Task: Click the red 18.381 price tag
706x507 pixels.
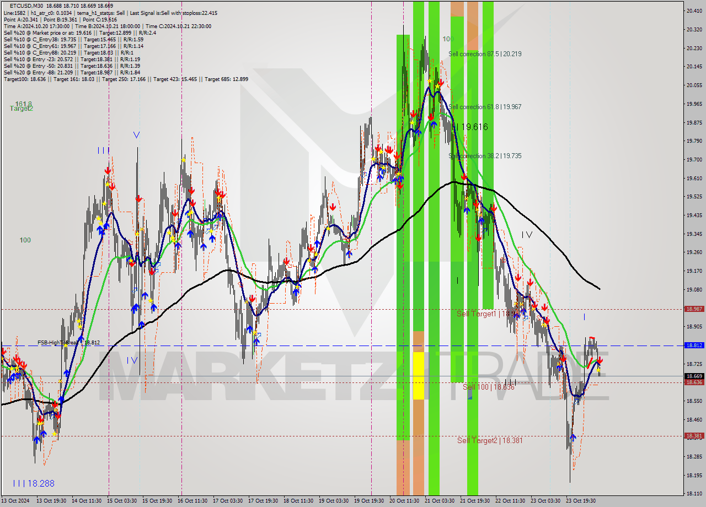Action: point(693,435)
